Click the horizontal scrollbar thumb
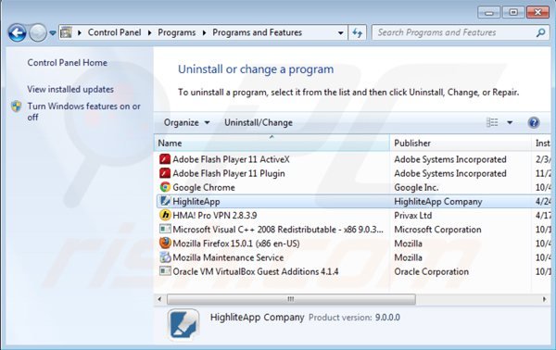 (291, 299)
